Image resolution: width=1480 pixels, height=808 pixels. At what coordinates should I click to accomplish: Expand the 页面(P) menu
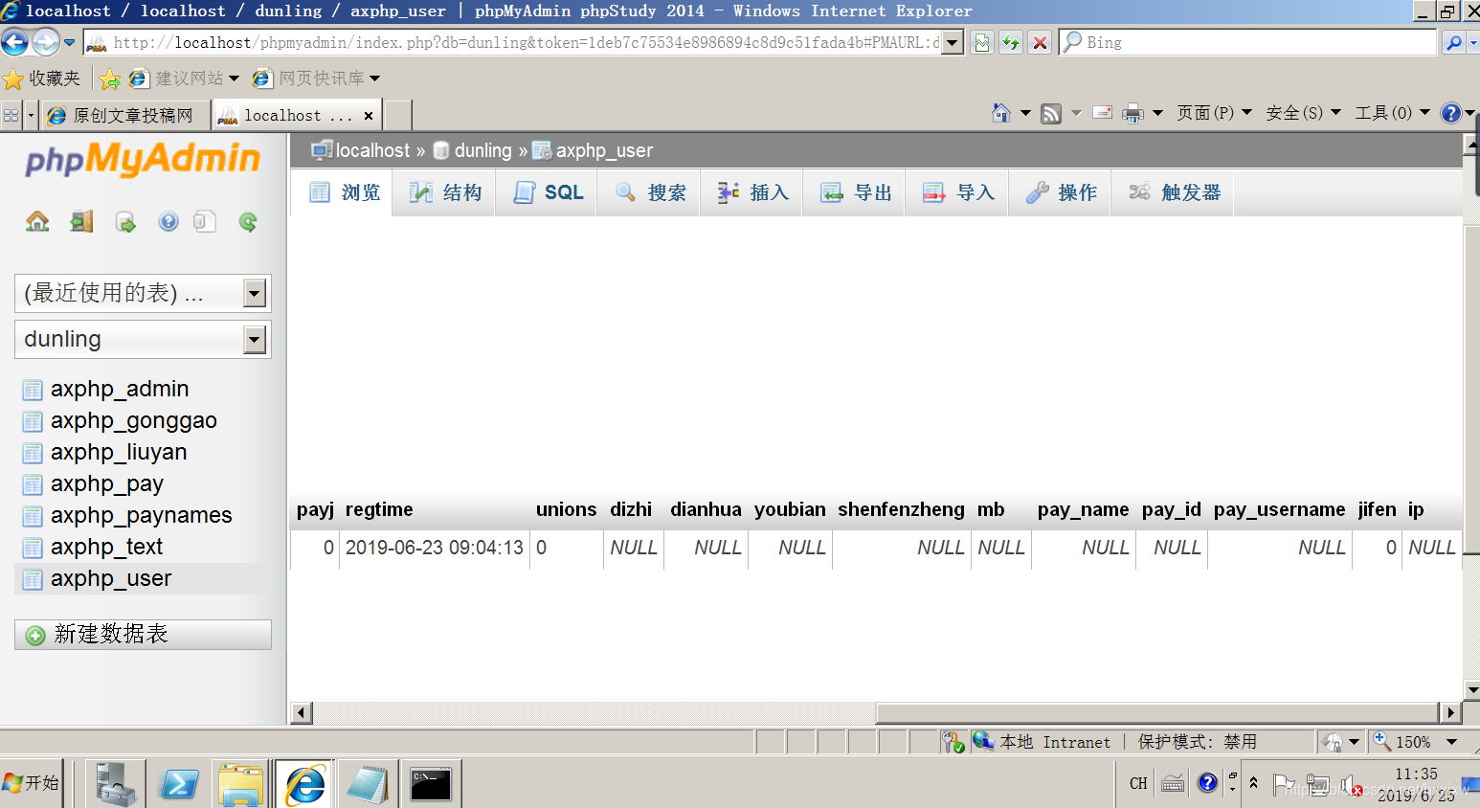coord(1214,113)
